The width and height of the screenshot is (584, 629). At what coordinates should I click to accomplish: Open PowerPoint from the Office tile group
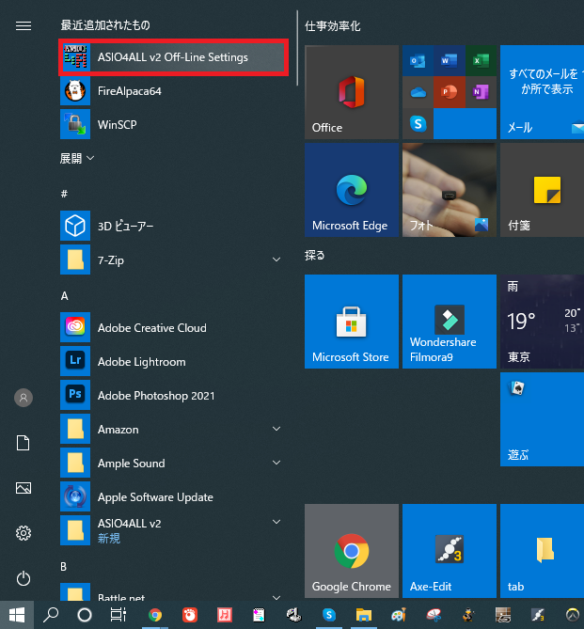(450, 93)
